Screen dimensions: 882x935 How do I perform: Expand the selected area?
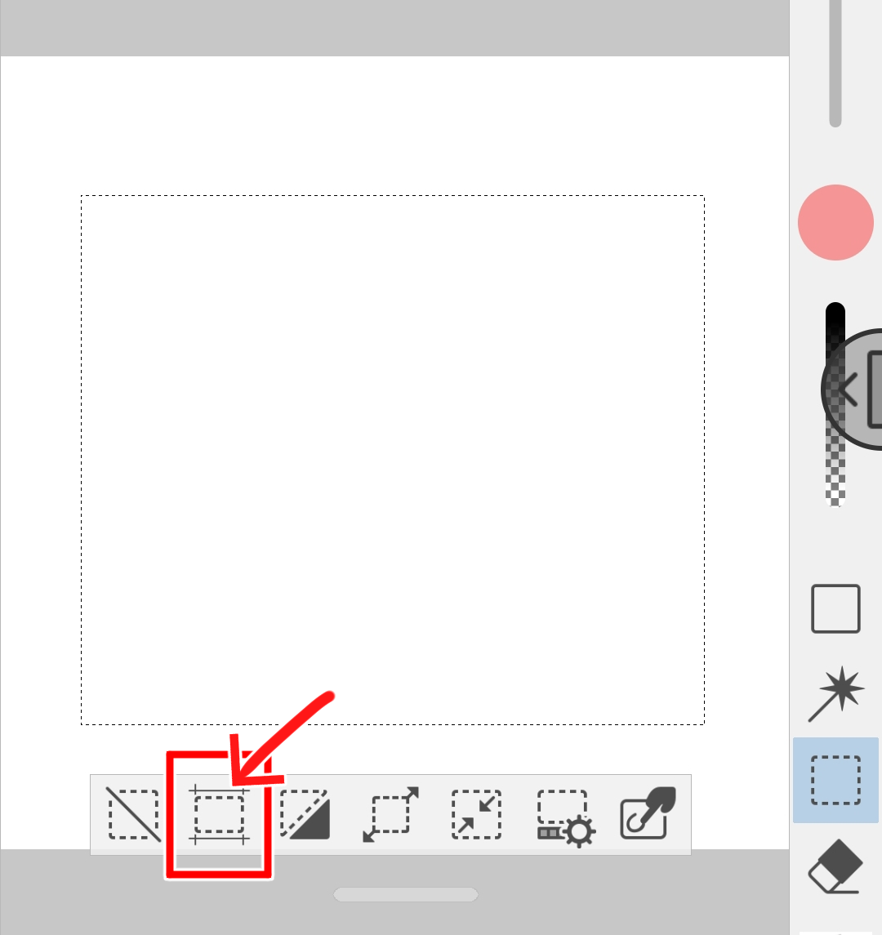point(390,814)
